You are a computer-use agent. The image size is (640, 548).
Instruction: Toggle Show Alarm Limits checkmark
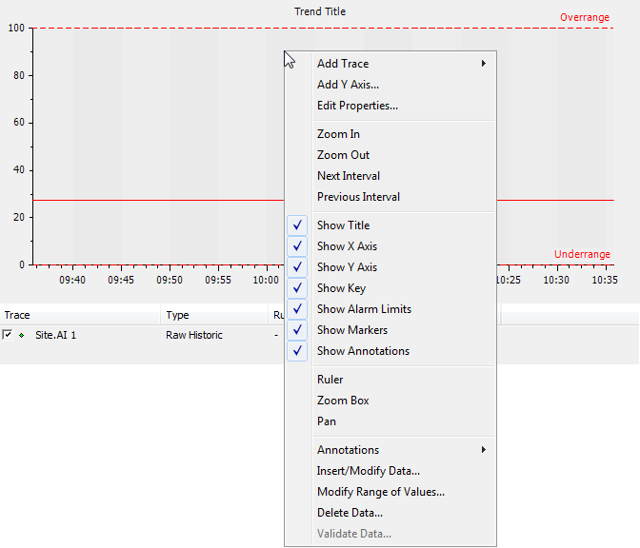(x=364, y=309)
